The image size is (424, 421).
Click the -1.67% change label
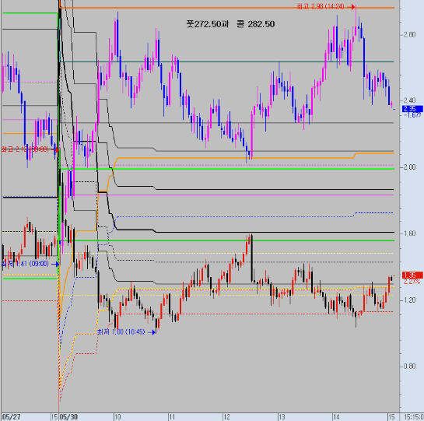point(412,115)
